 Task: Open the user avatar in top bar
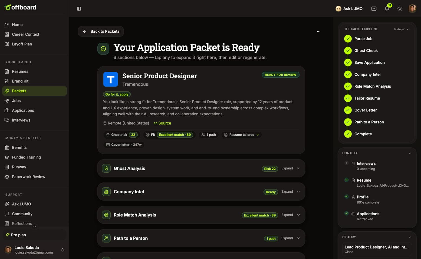point(412,9)
